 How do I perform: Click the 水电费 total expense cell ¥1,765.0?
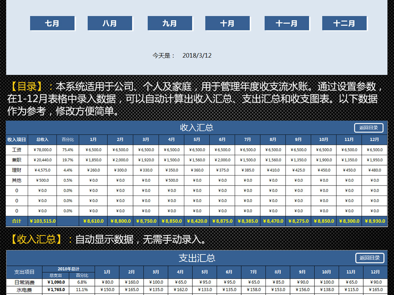pyautogui.click(x=55, y=290)
